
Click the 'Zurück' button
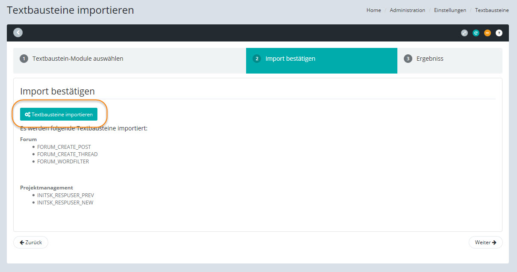[x=31, y=242]
